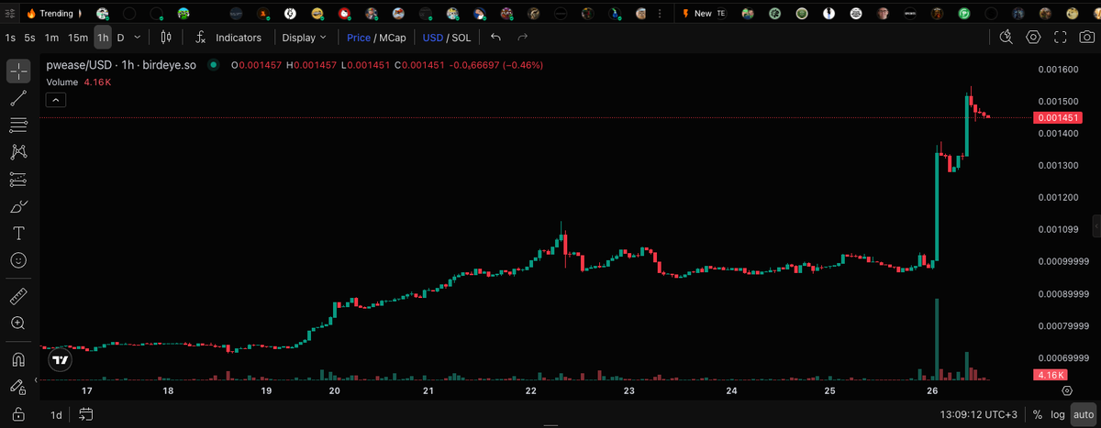Select the brush drawing tool

17,206
